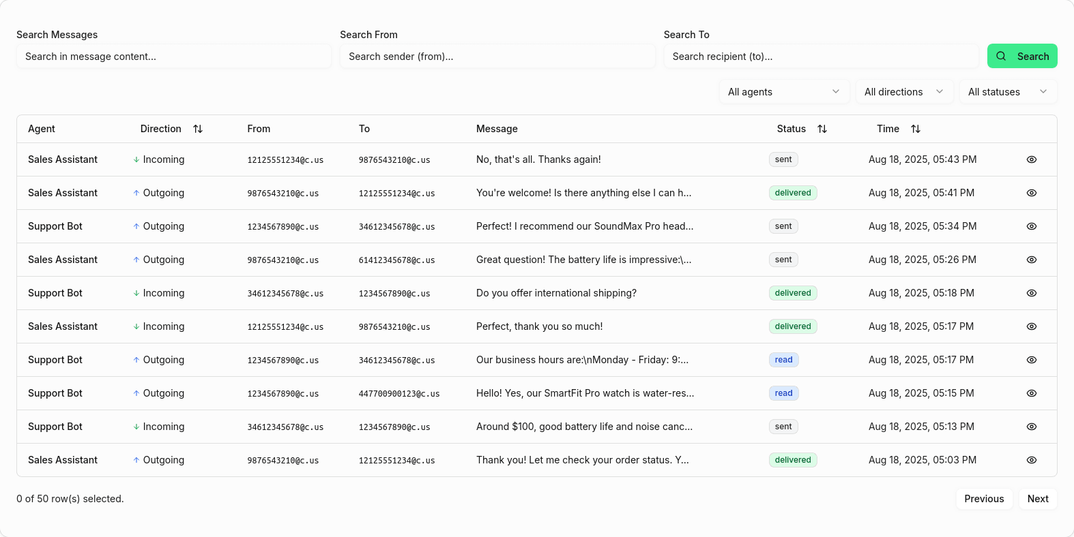This screenshot has height=537, width=1074.
Task: Focus the Search Messages content field
Action: tap(174, 57)
